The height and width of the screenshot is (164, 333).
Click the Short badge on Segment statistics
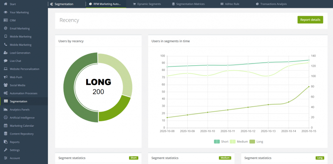pyautogui.click(x=134, y=158)
